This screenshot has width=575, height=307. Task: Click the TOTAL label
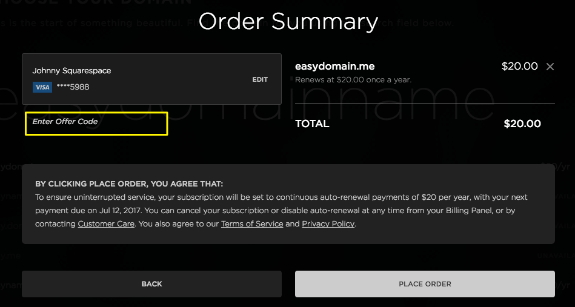point(312,124)
